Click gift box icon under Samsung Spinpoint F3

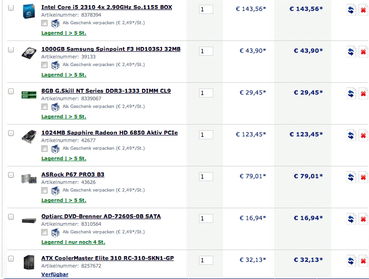(55, 65)
